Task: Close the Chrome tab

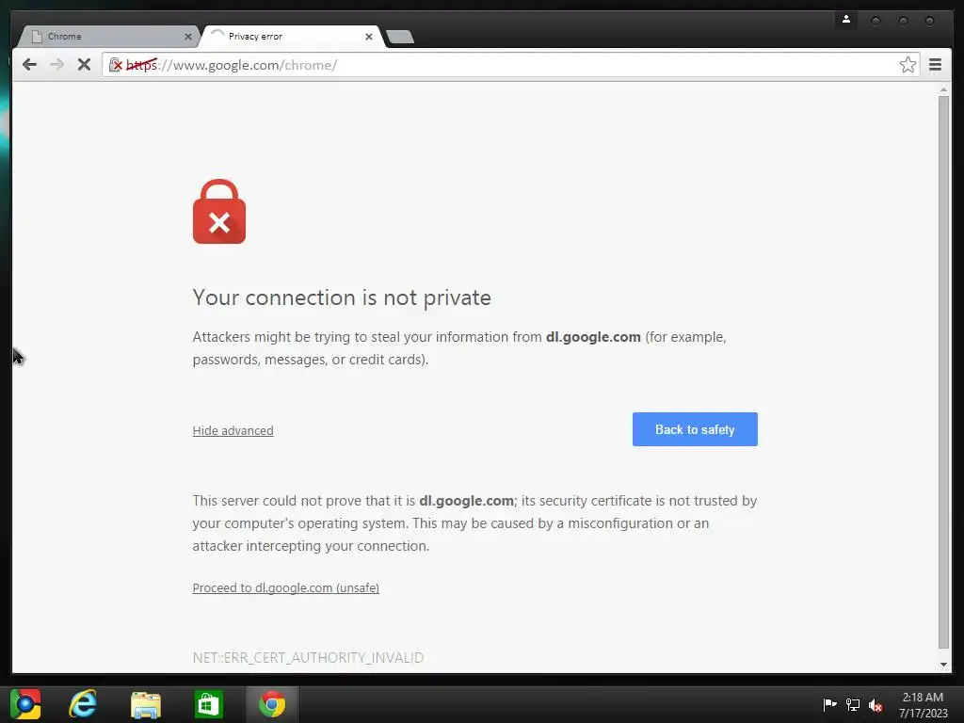Action: pyautogui.click(x=188, y=37)
